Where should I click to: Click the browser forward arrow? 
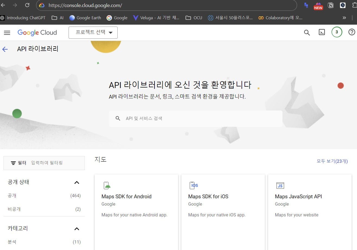coord(15,5)
